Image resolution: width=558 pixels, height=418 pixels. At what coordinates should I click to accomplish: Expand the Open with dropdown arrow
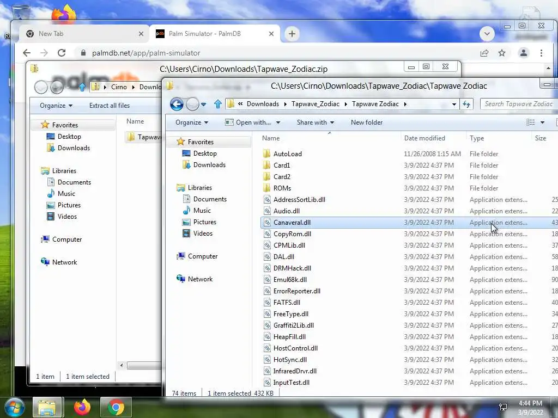(x=278, y=122)
